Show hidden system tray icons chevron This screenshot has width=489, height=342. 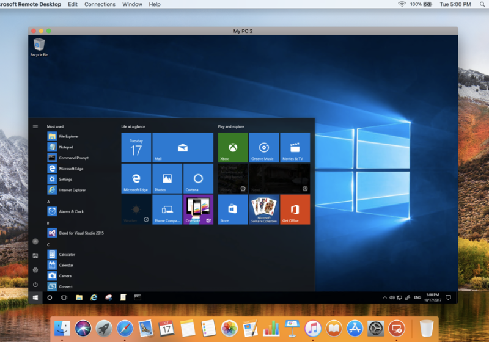point(385,297)
